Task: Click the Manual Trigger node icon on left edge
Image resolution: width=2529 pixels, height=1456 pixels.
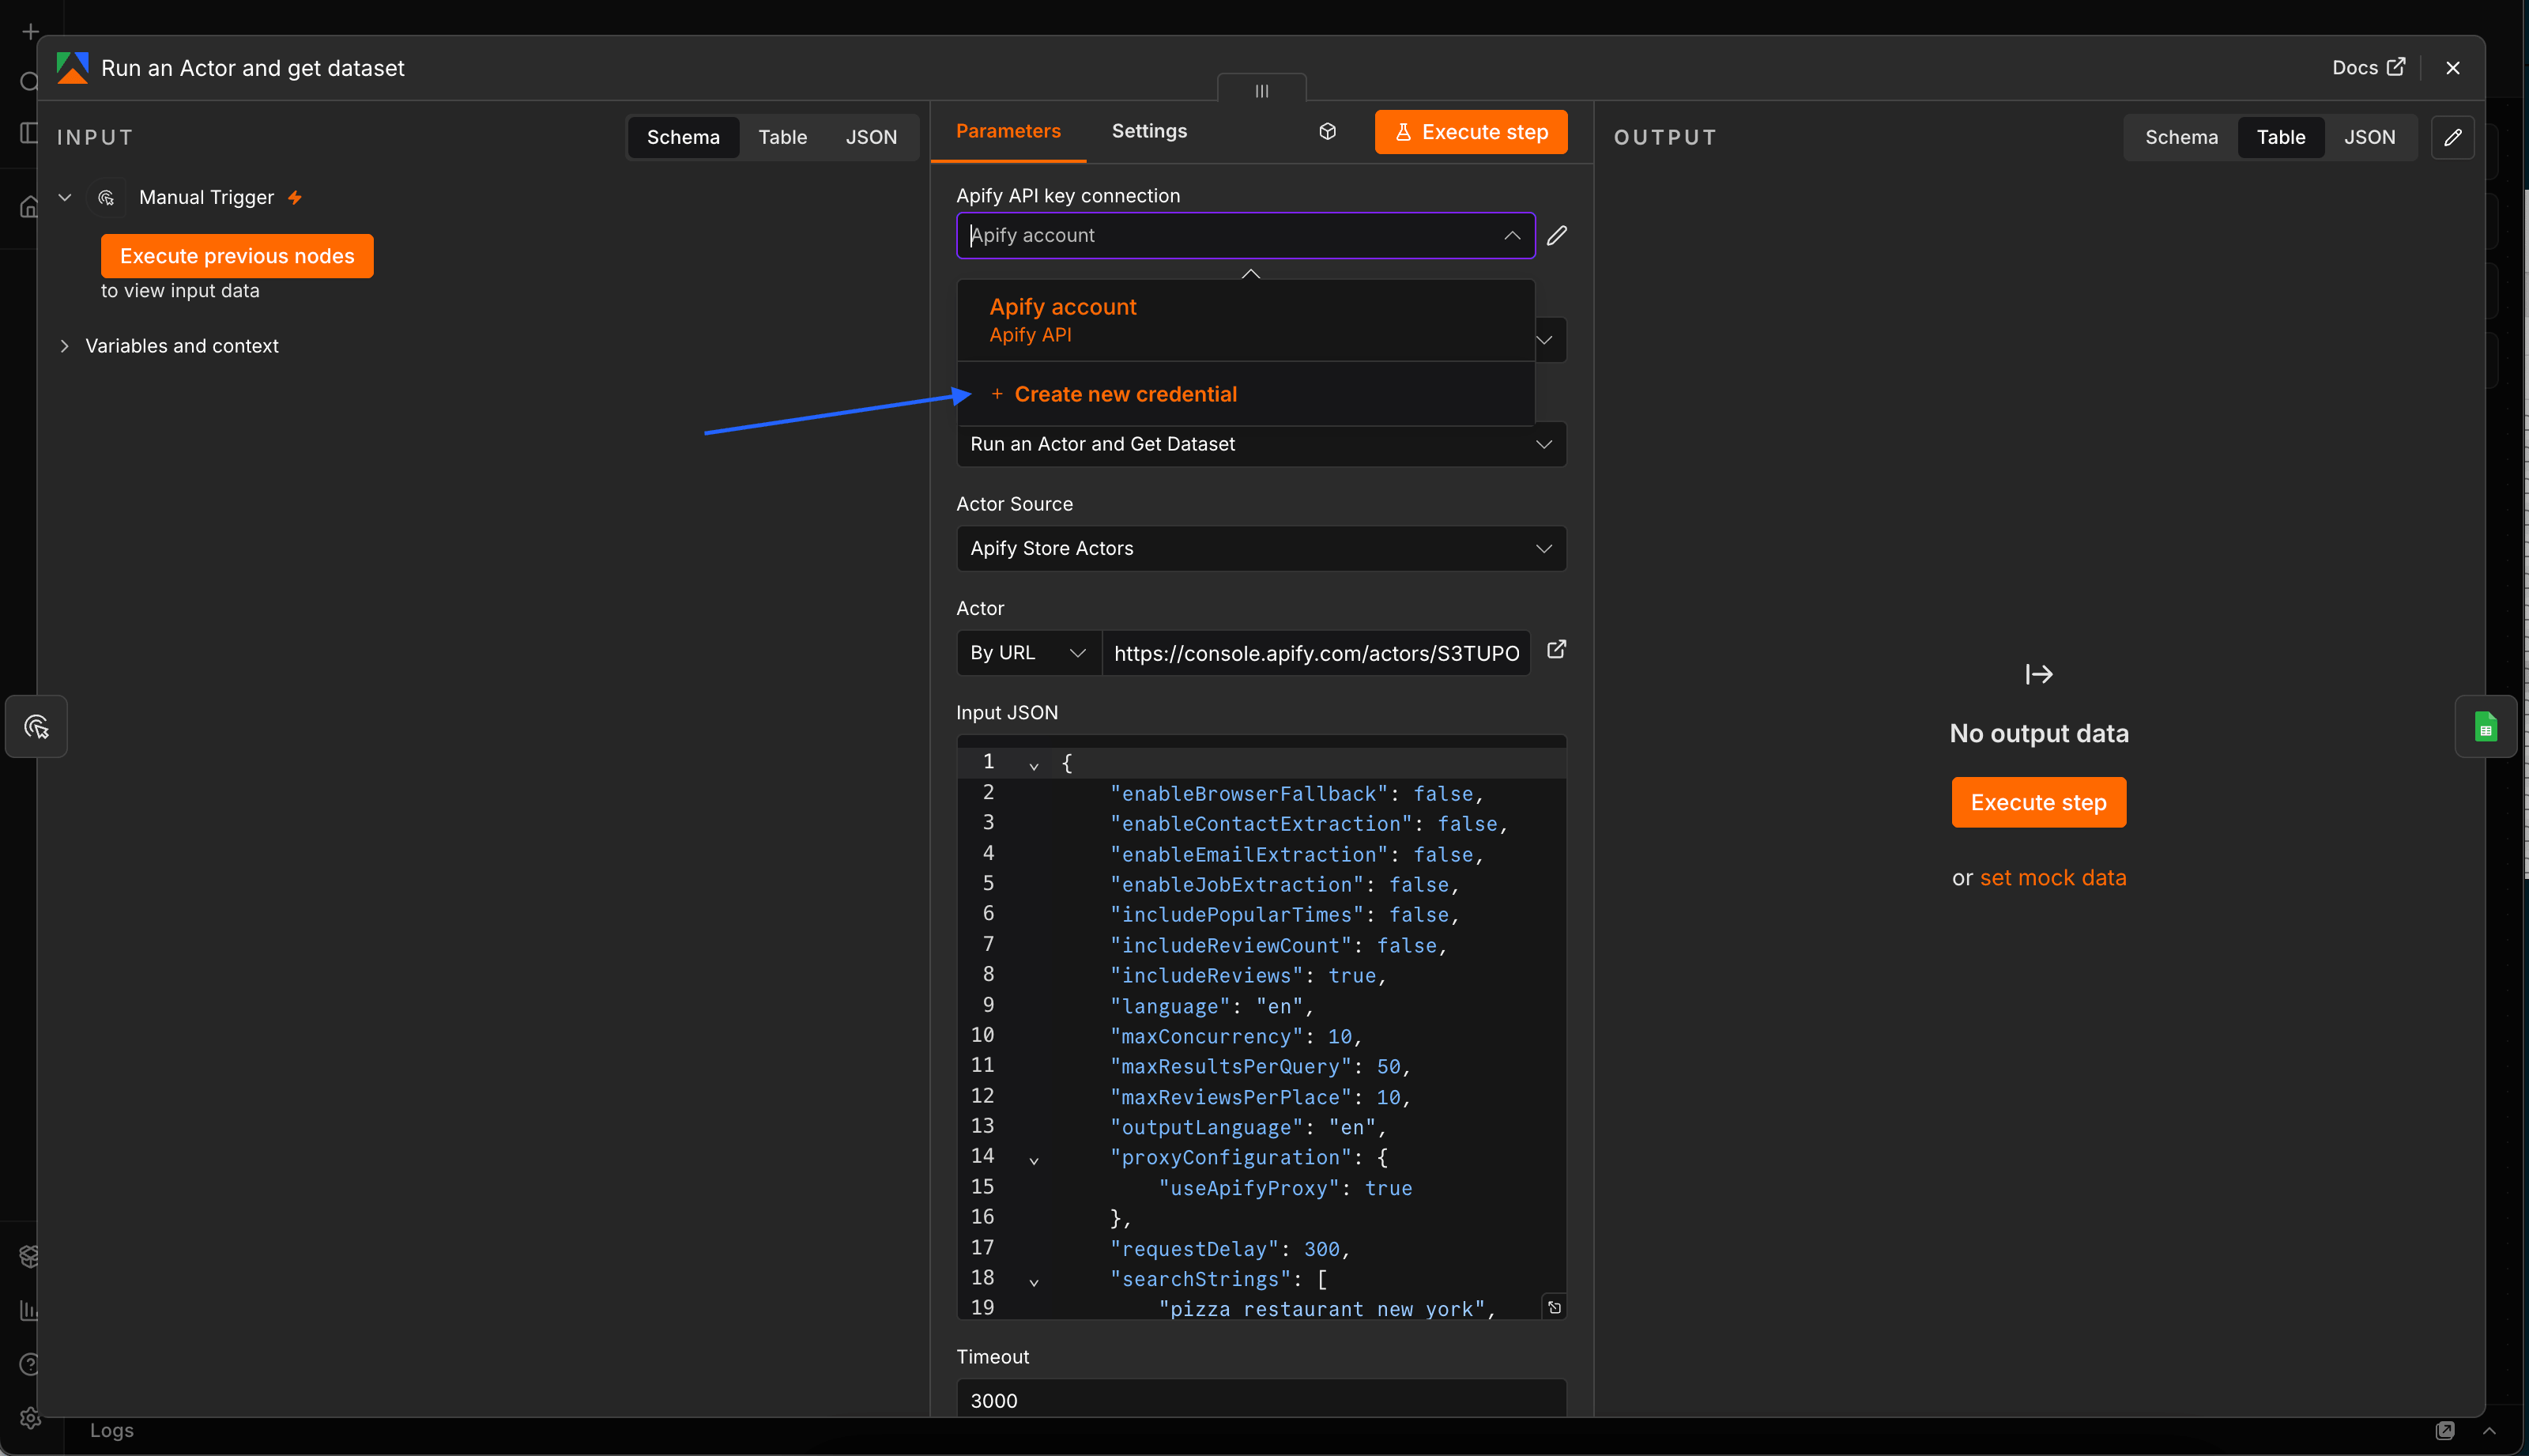Action: coord(37,726)
